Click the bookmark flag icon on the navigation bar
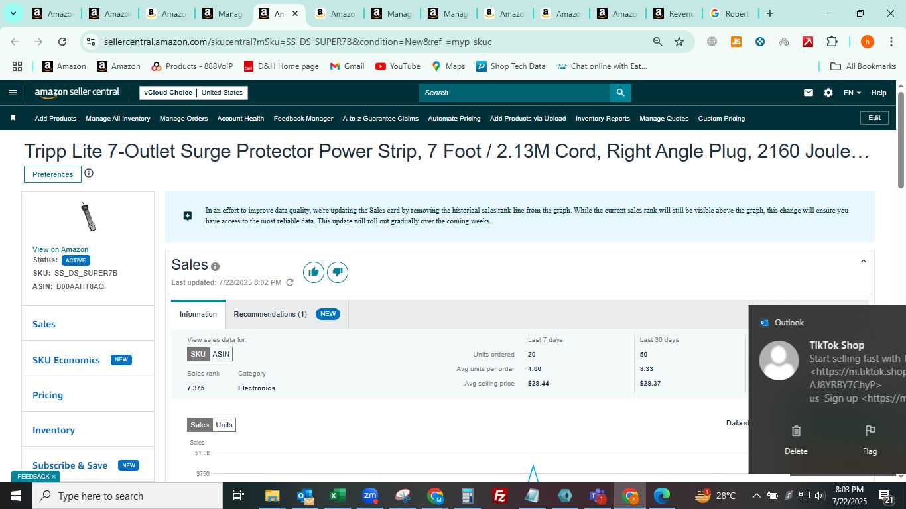Image resolution: width=906 pixels, height=509 pixels. [13, 118]
